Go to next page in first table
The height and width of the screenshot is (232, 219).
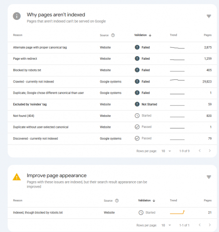(x=209, y=150)
